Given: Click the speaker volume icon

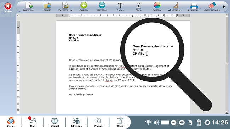Looking at the screenshot, I should tap(156, 122).
